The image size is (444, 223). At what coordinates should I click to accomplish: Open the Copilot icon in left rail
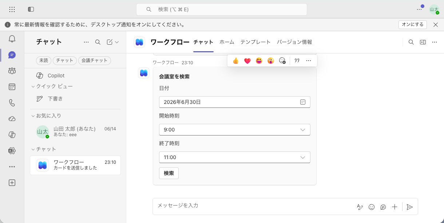12,135
